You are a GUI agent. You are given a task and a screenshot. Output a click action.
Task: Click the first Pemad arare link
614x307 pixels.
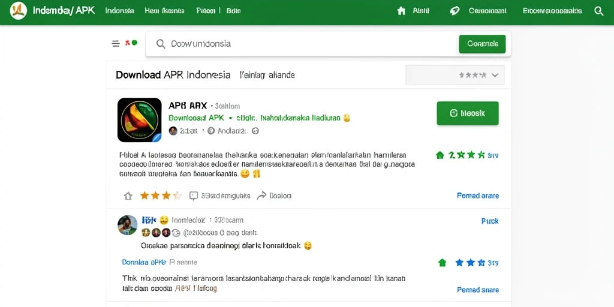(478, 195)
